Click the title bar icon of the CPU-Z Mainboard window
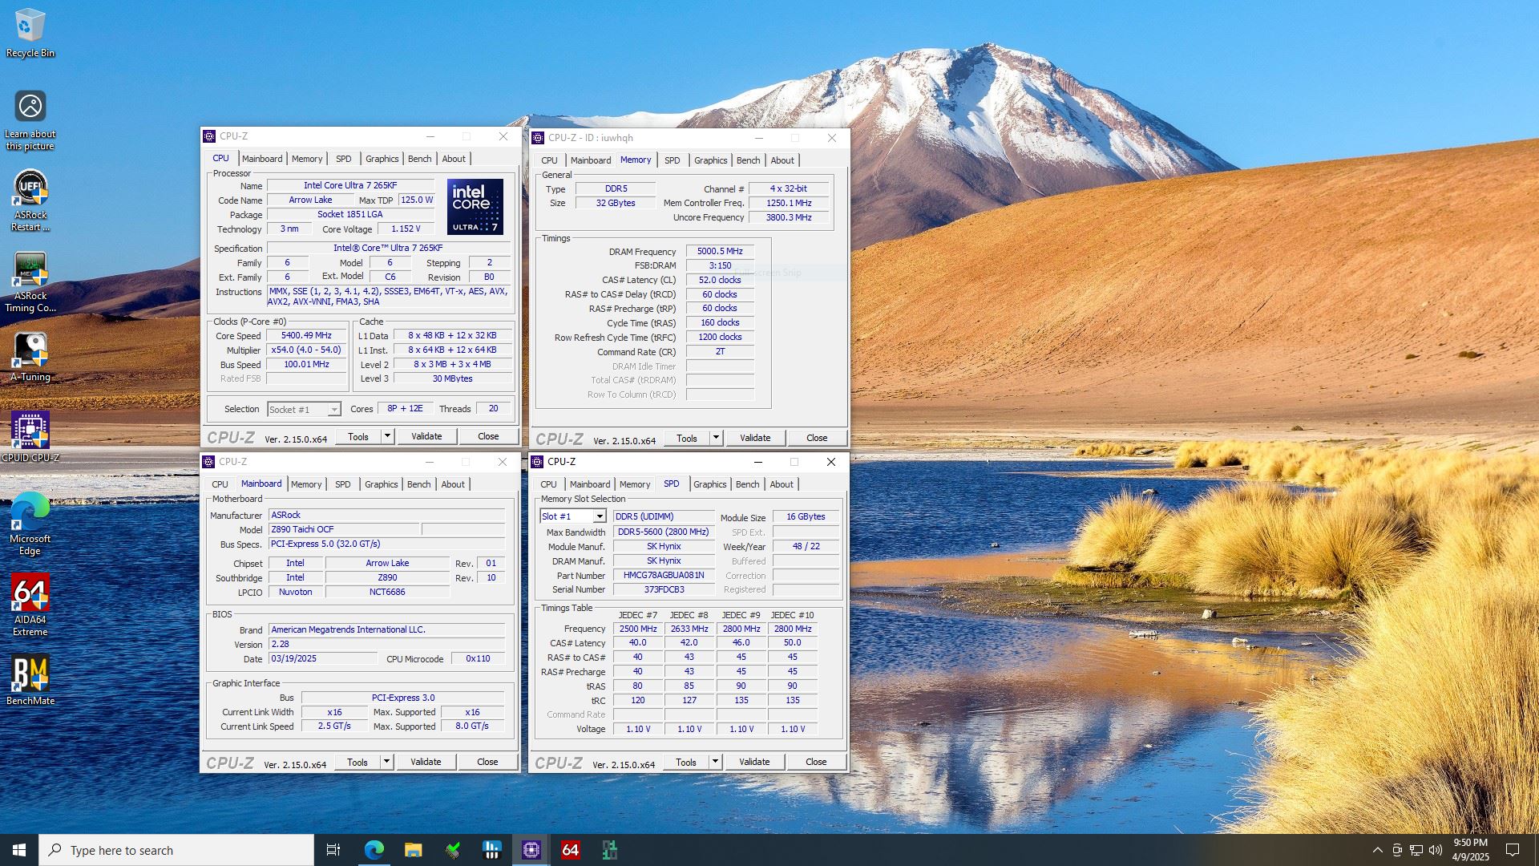Screen dimensions: 1539x866 click(208, 462)
